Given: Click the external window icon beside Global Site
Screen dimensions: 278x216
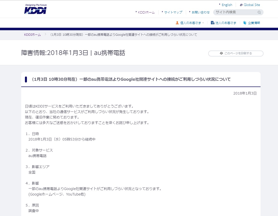Looking at the screenshot, I should pos(241,5).
